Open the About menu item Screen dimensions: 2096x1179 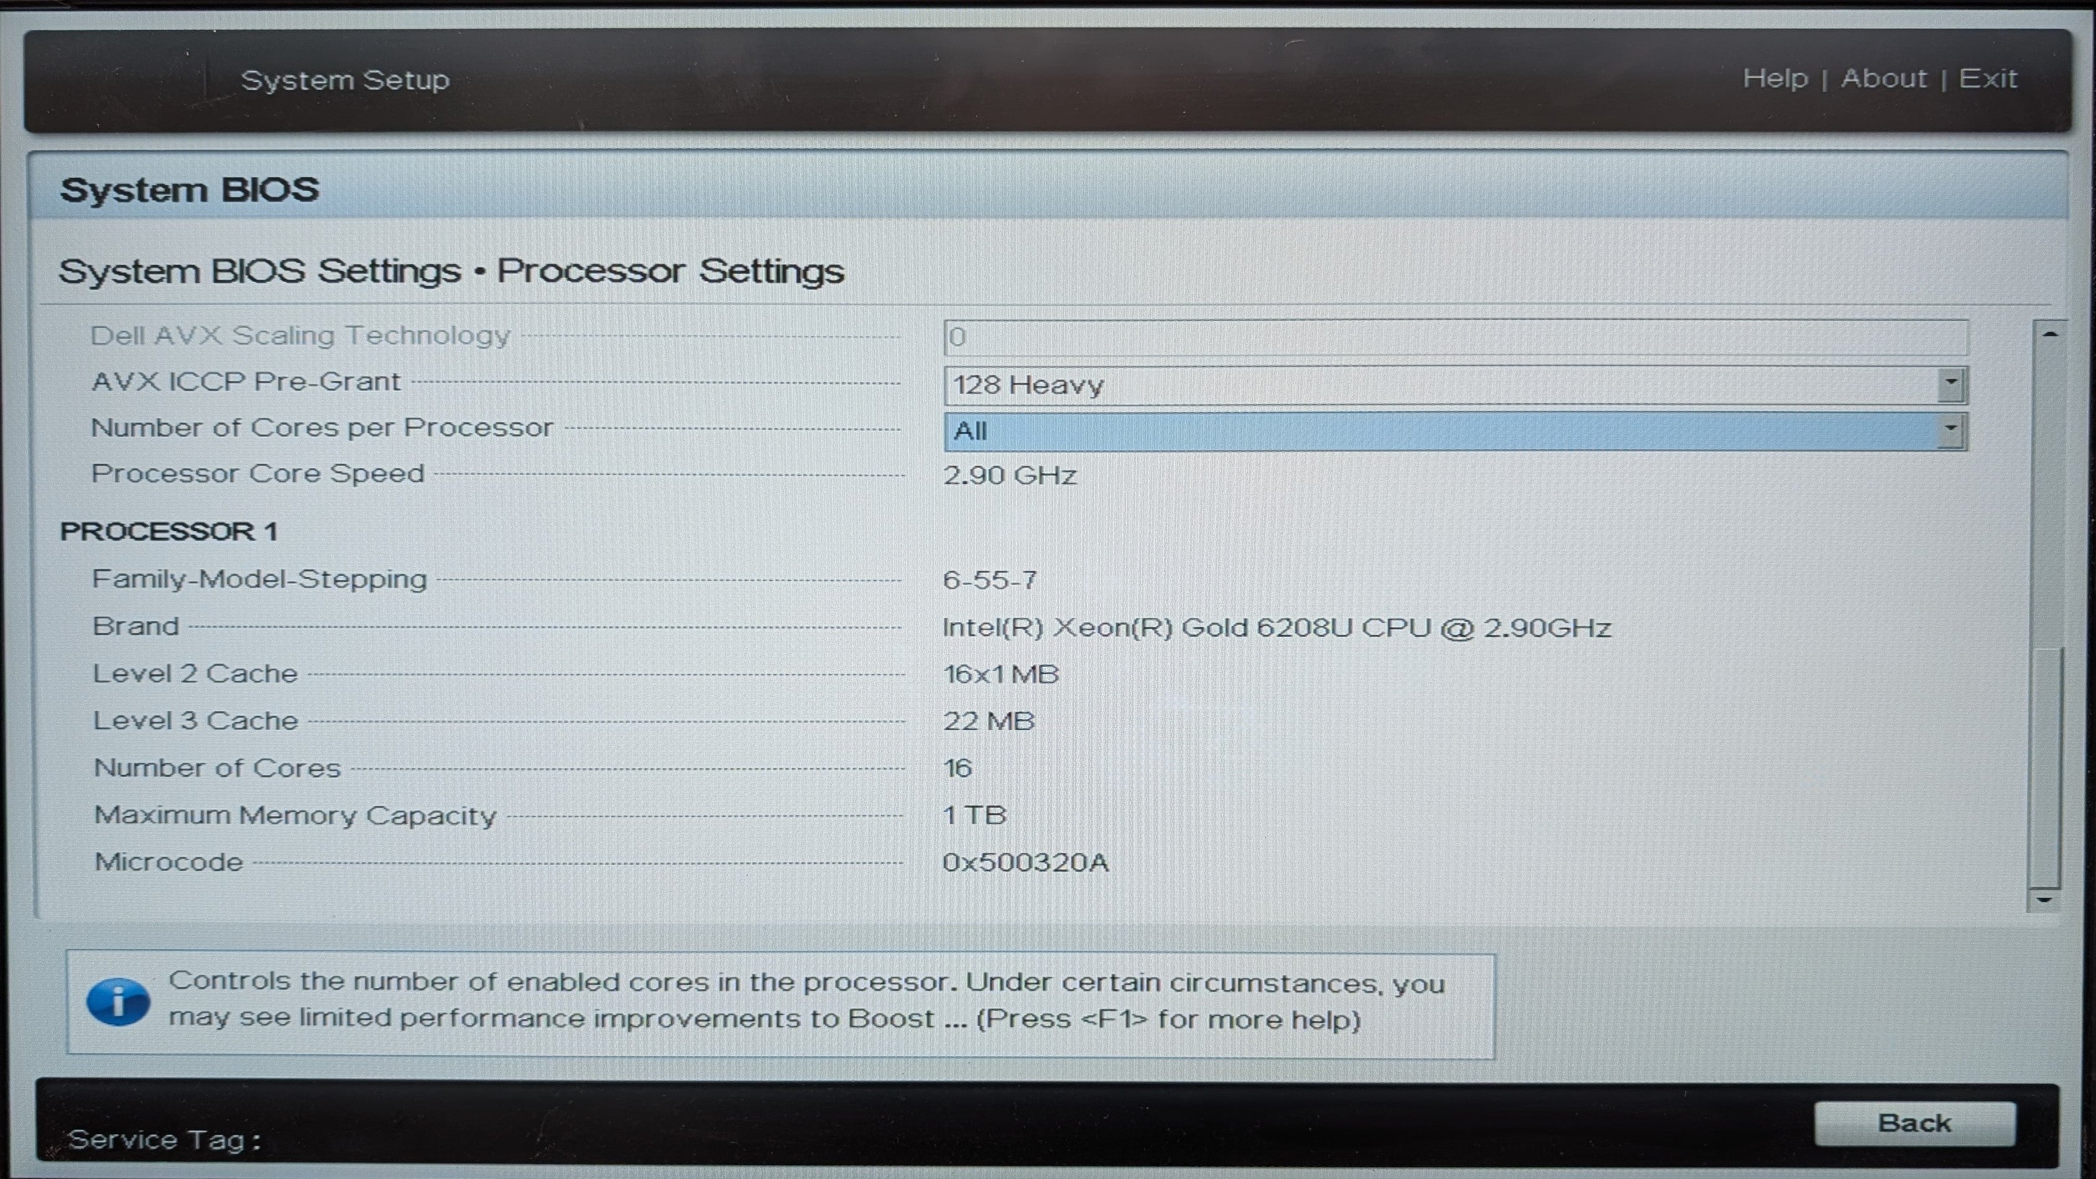click(1883, 78)
